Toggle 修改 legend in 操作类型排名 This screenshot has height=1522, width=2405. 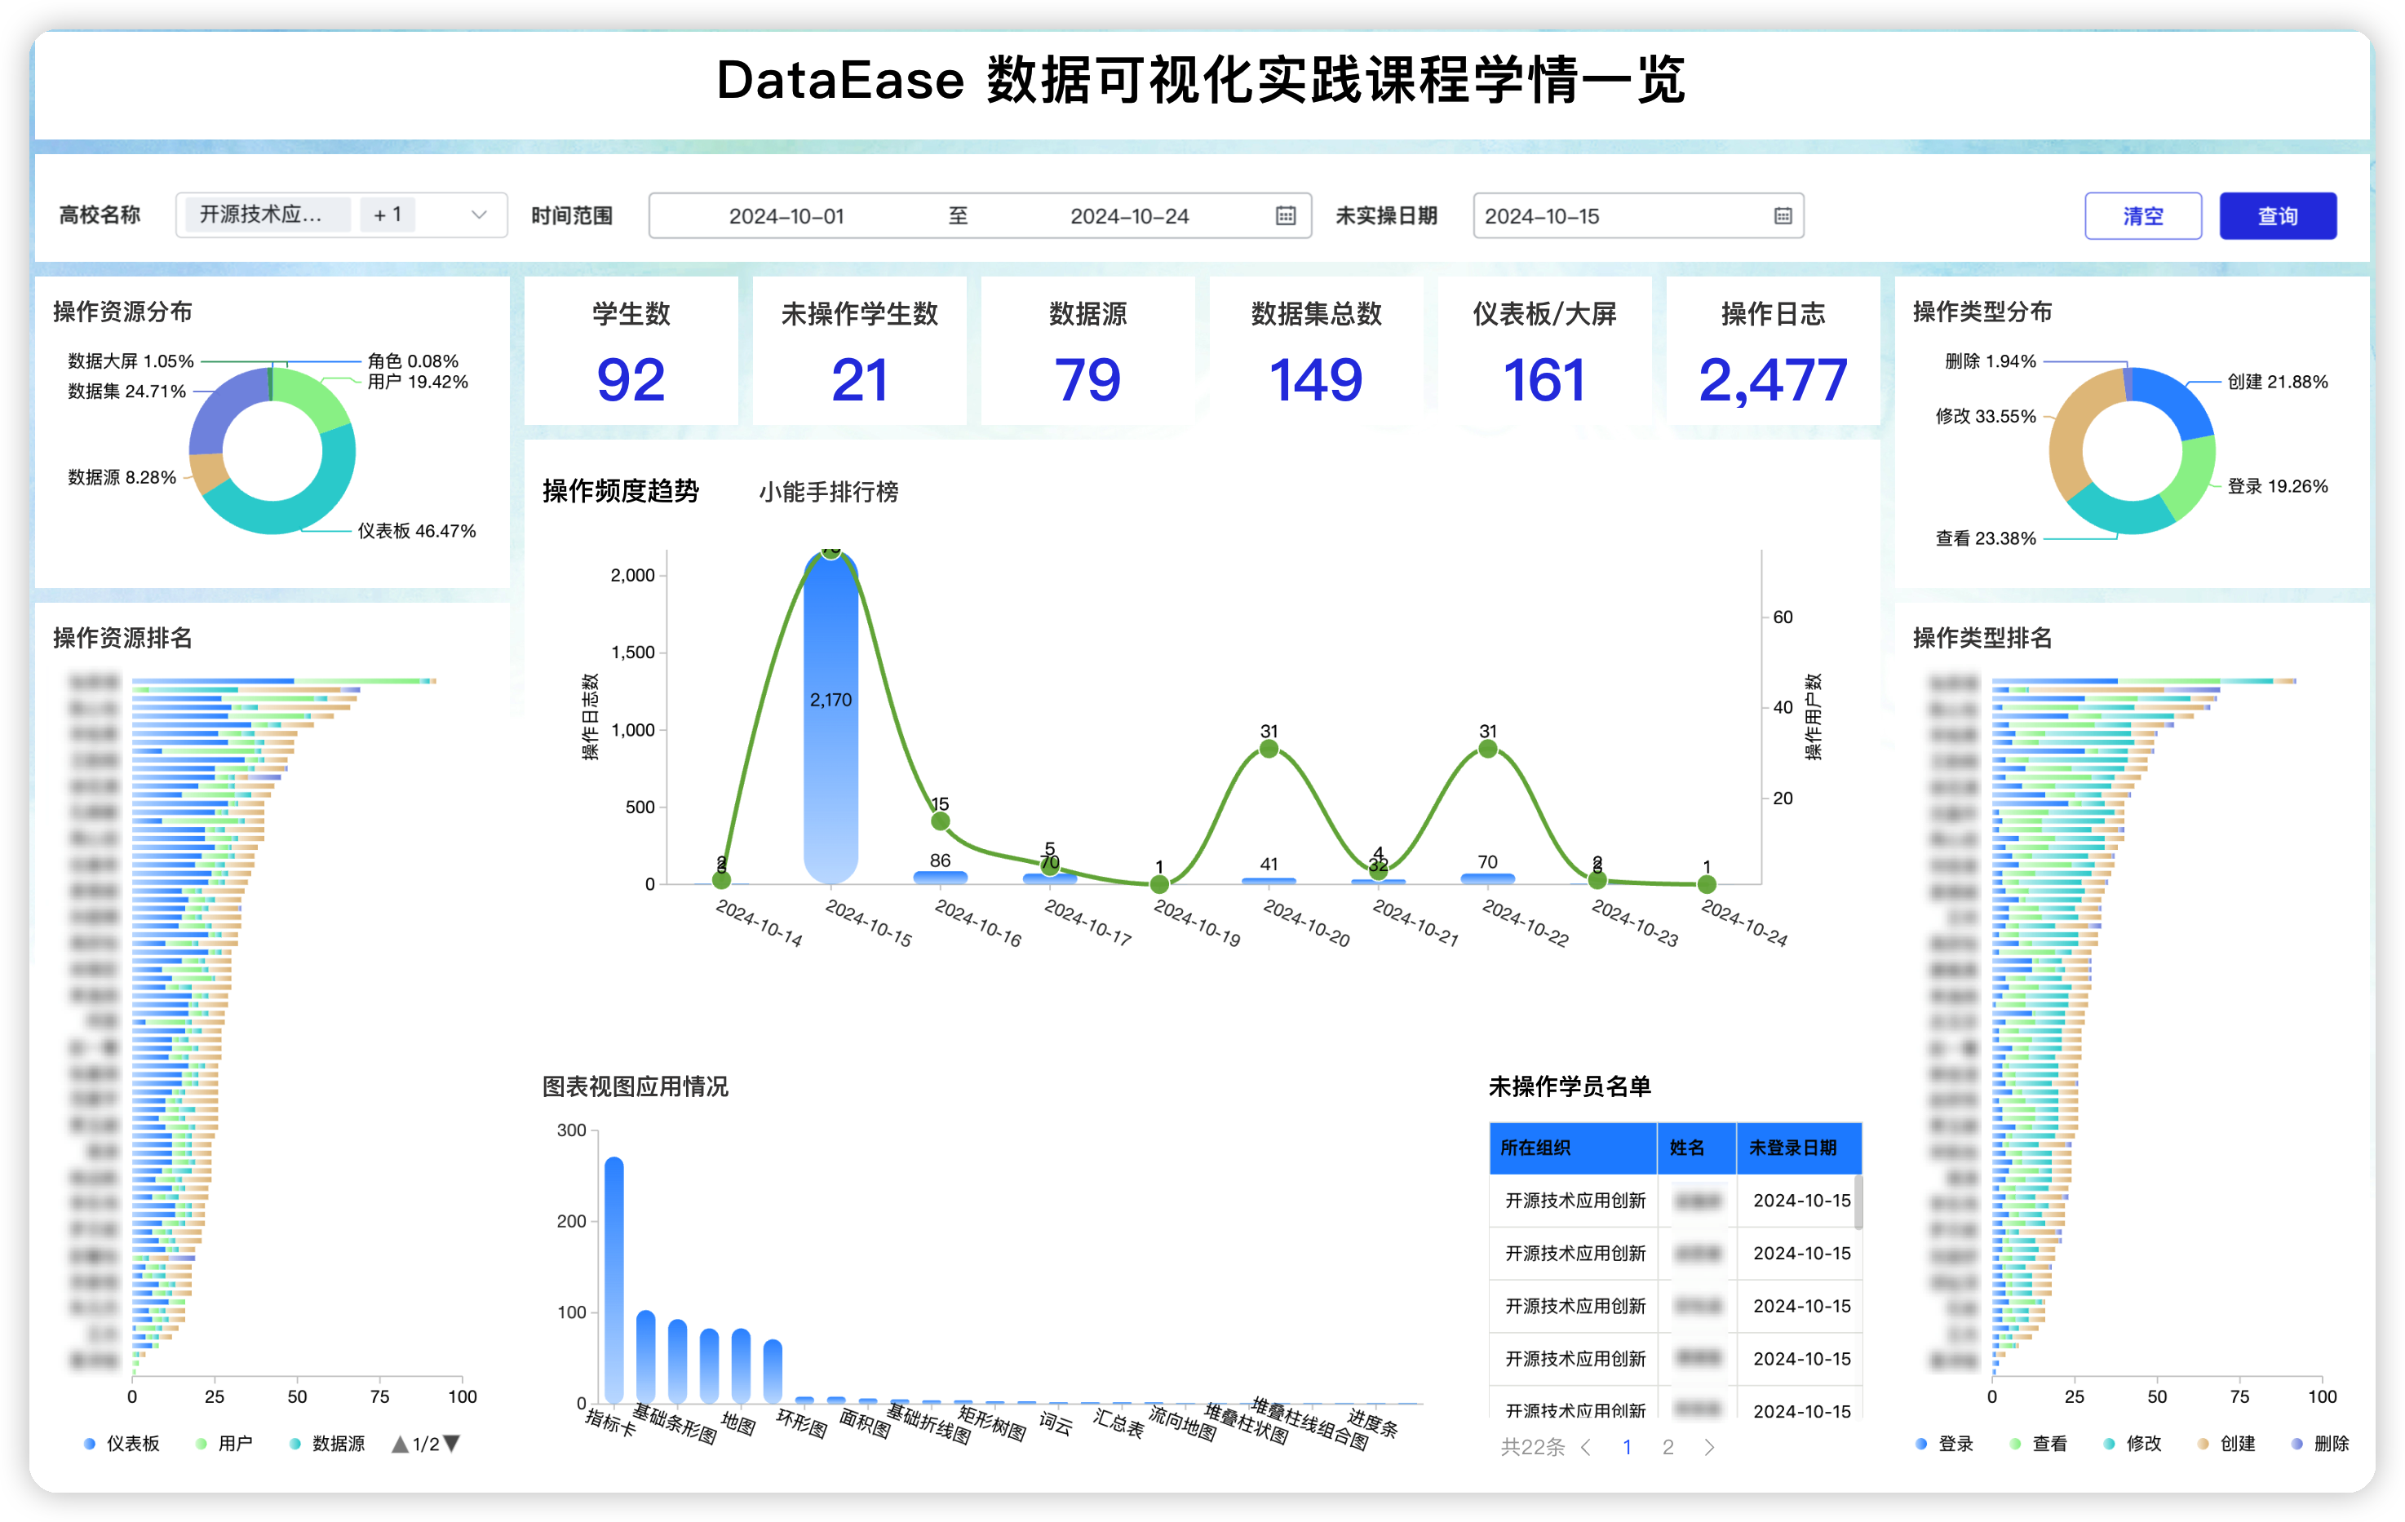[x=2133, y=1443]
